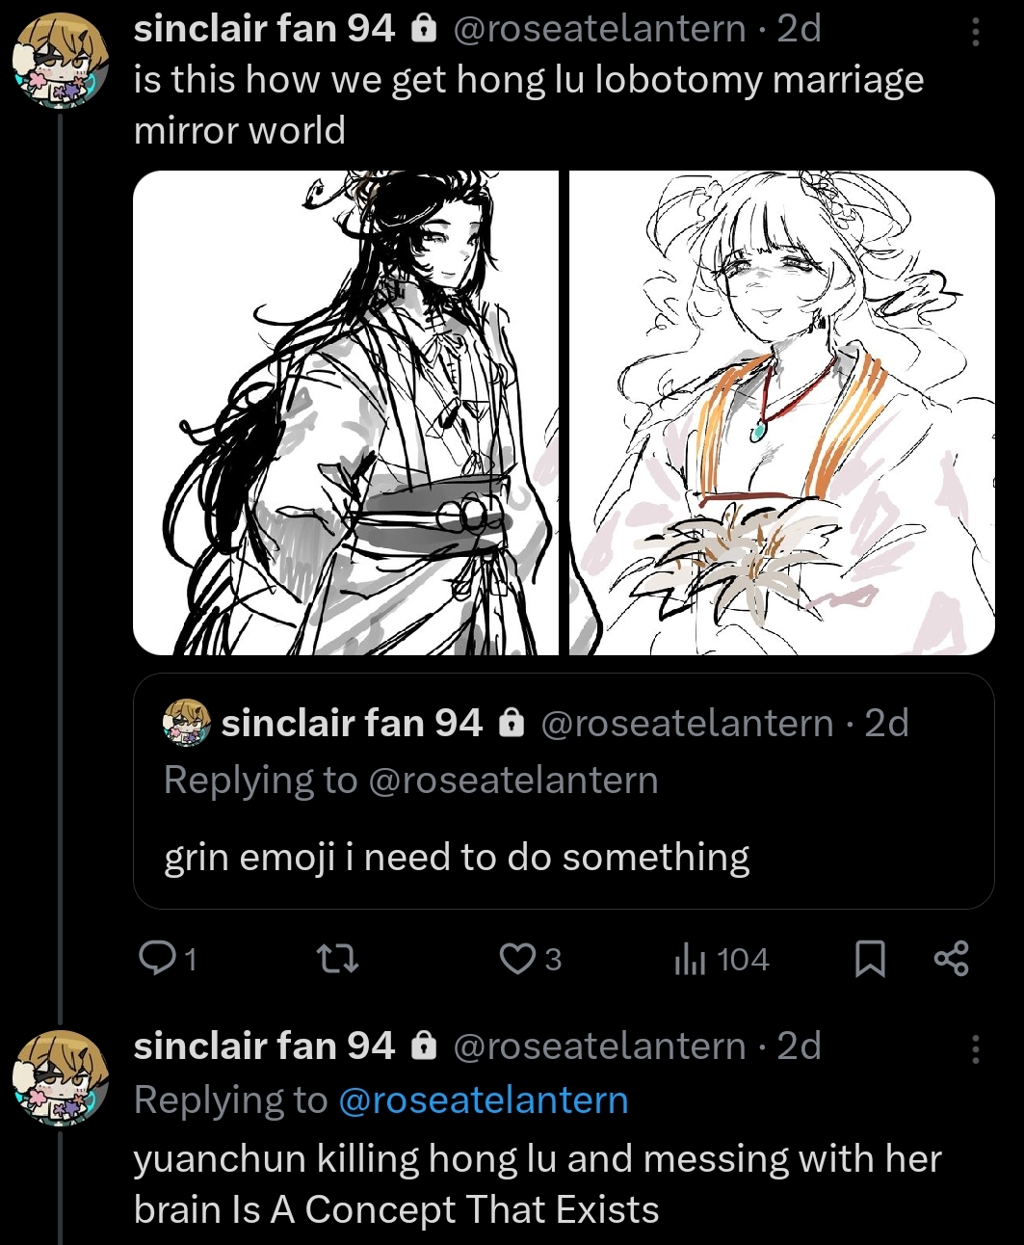Click small avatar in quoted tweet
1024x1245 pixels.
point(187,723)
